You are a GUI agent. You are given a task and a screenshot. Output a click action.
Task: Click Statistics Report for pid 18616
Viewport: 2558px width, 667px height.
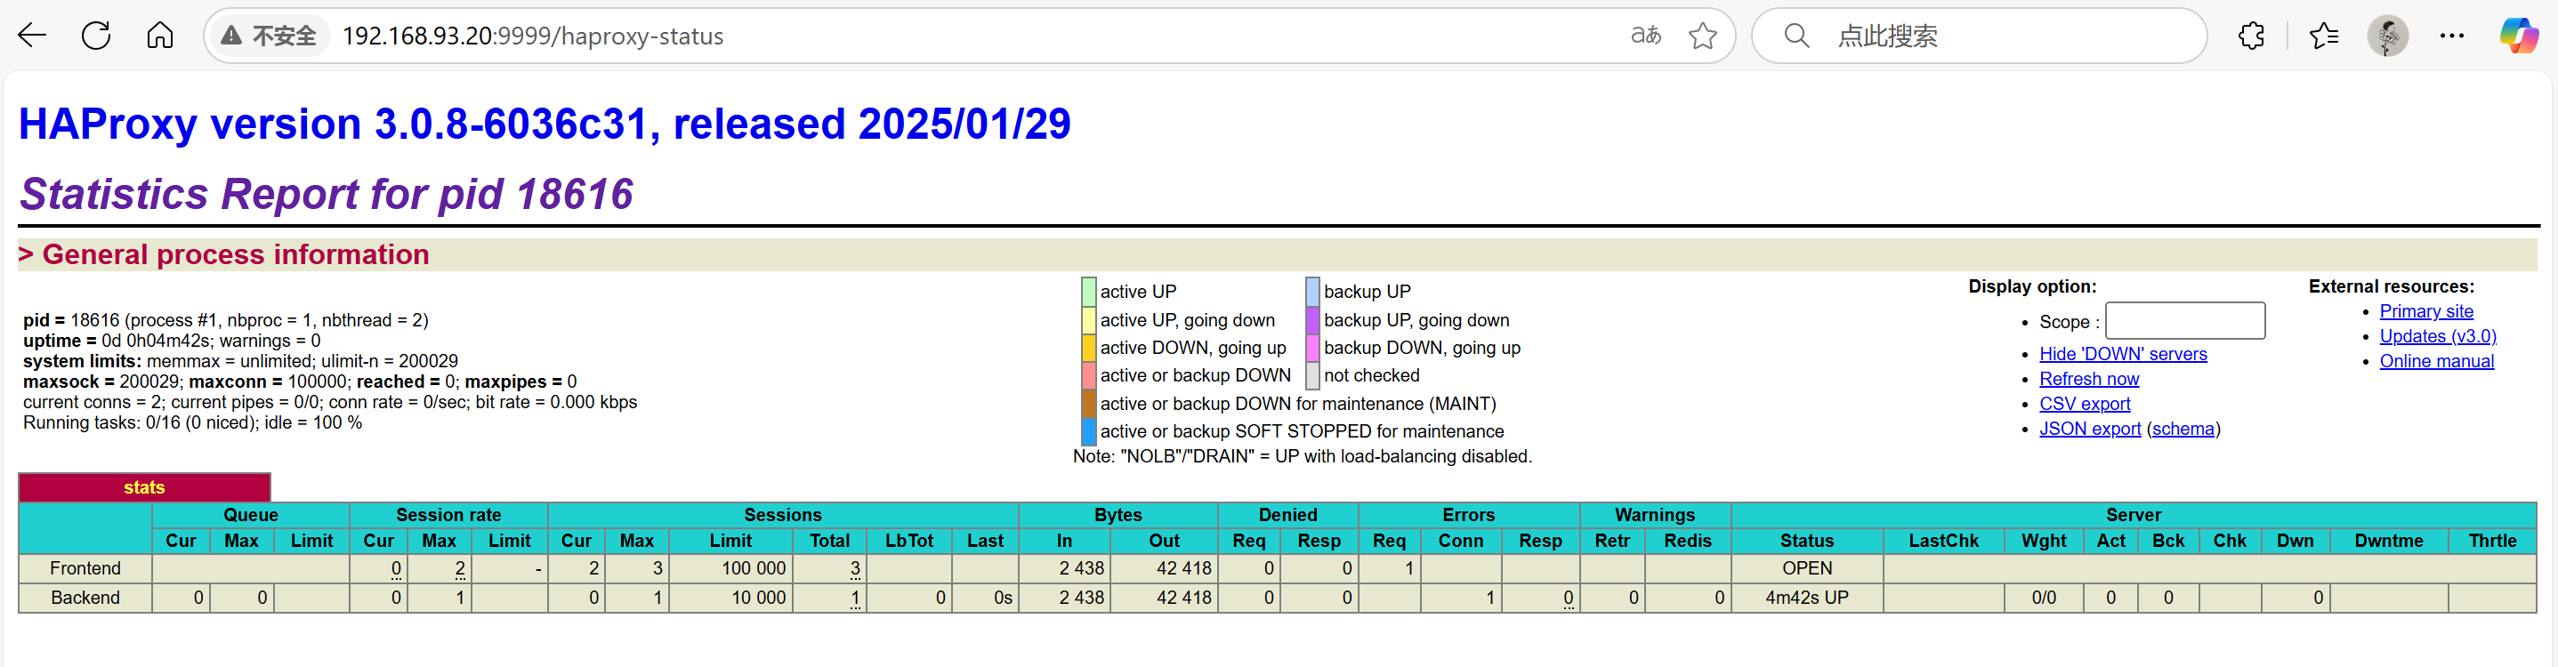pyautogui.click(x=326, y=194)
